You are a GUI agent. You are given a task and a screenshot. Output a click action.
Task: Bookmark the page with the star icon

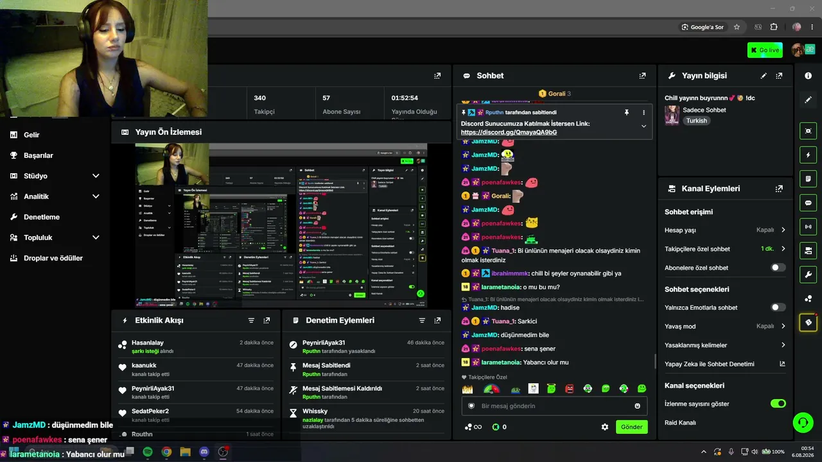[x=737, y=27]
